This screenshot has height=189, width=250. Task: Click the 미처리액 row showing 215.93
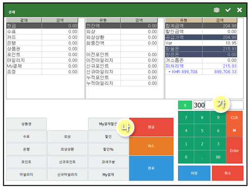pos(201,66)
